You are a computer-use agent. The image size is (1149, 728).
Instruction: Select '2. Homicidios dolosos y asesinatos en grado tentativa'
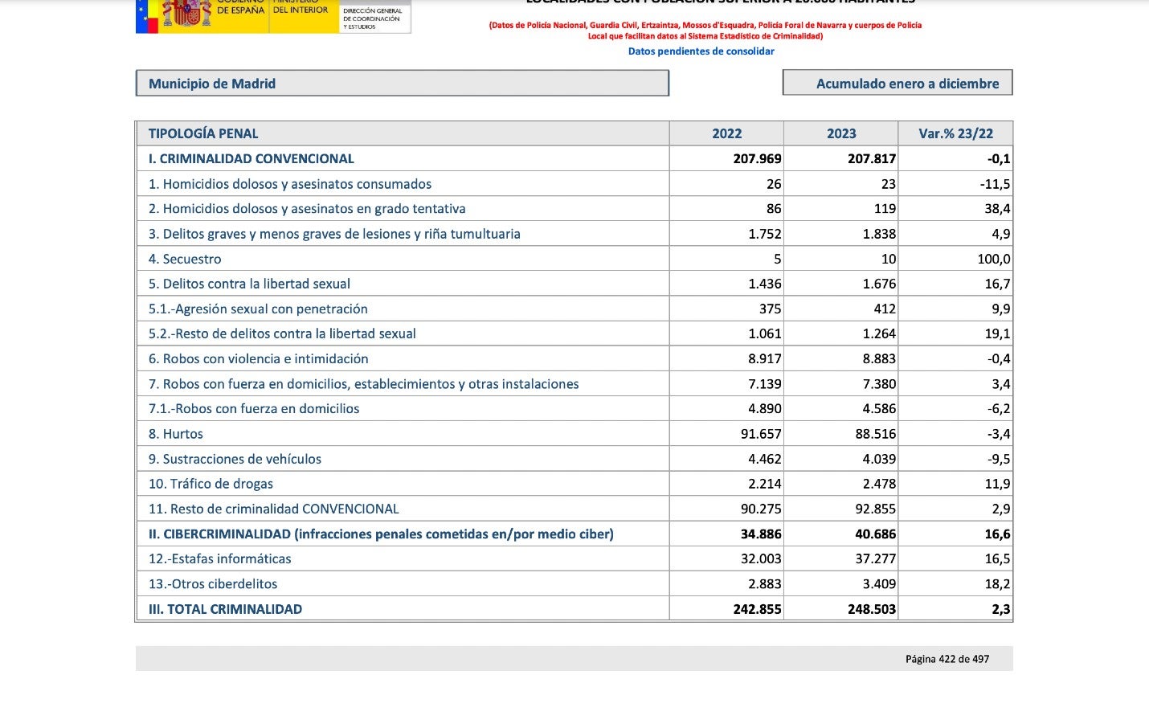(307, 209)
